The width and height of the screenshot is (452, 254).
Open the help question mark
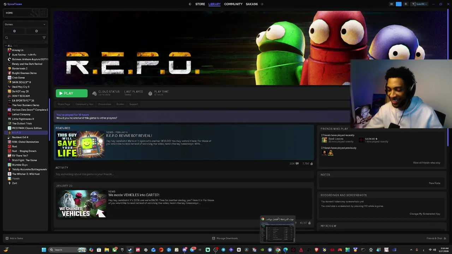(x=413, y=4)
